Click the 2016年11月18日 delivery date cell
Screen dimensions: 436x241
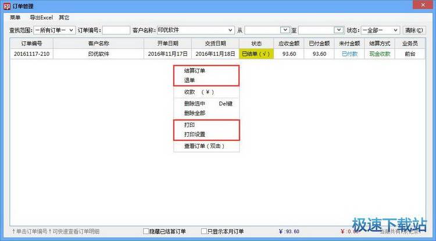click(x=215, y=54)
